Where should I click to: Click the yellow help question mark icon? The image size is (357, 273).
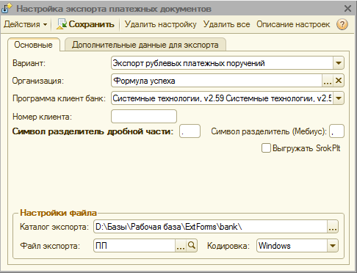pos(342,24)
